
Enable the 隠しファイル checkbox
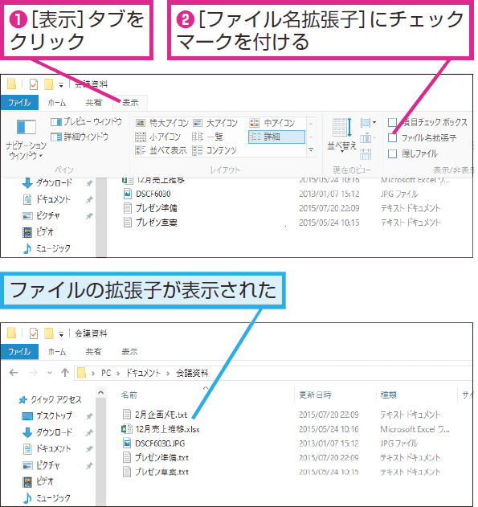click(x=392, y=153)
